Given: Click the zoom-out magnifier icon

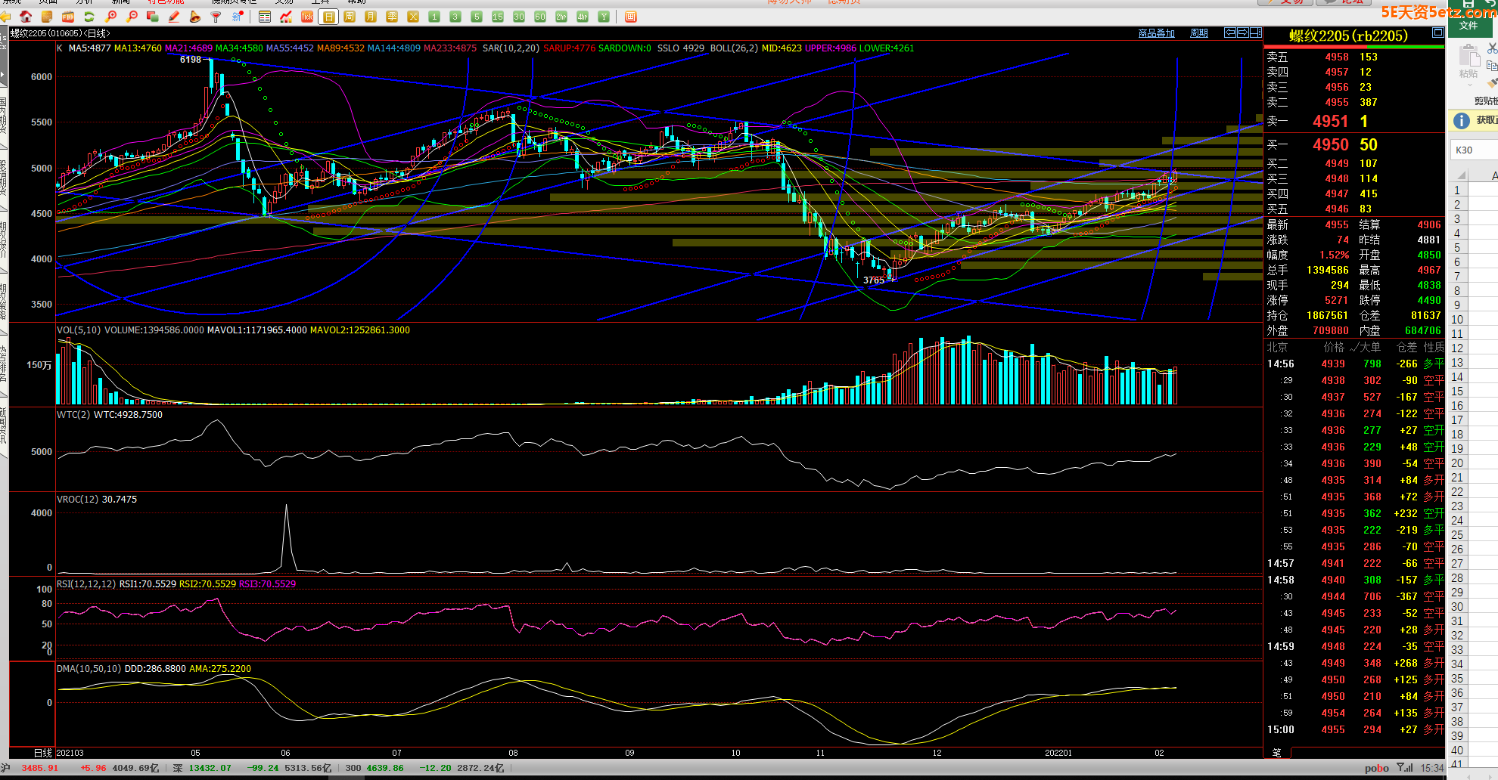Looking at the screenshot, I should [x=132, y=17].
